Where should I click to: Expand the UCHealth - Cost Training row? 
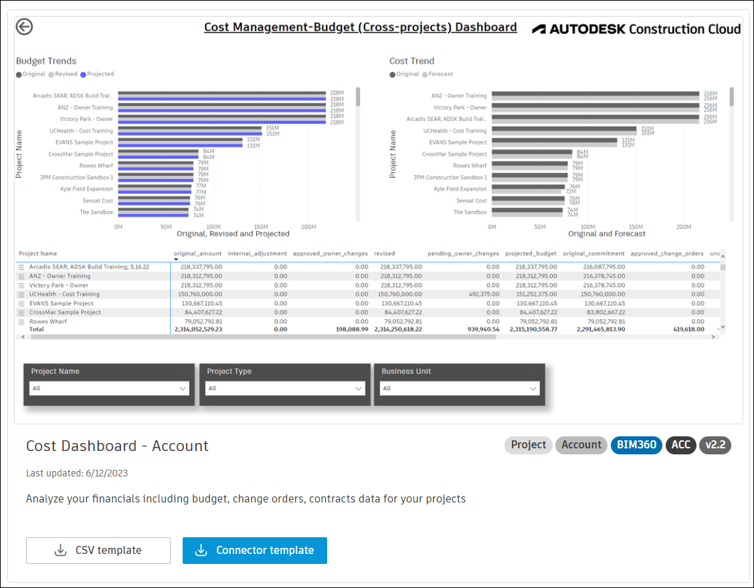coord(21,295)
